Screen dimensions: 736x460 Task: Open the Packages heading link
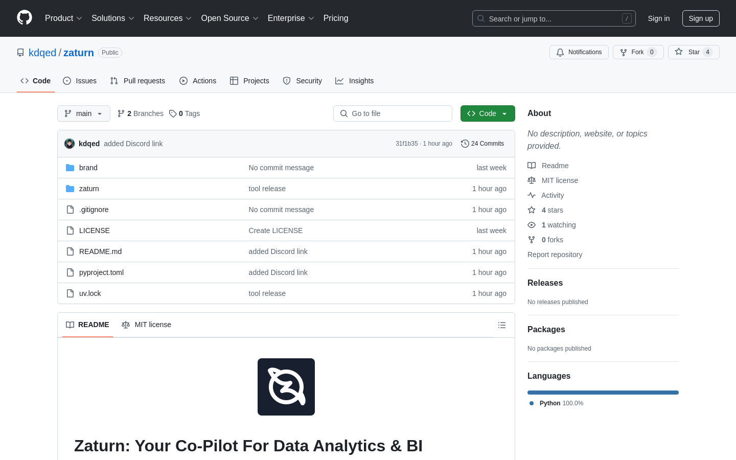(x=546, y=329)
